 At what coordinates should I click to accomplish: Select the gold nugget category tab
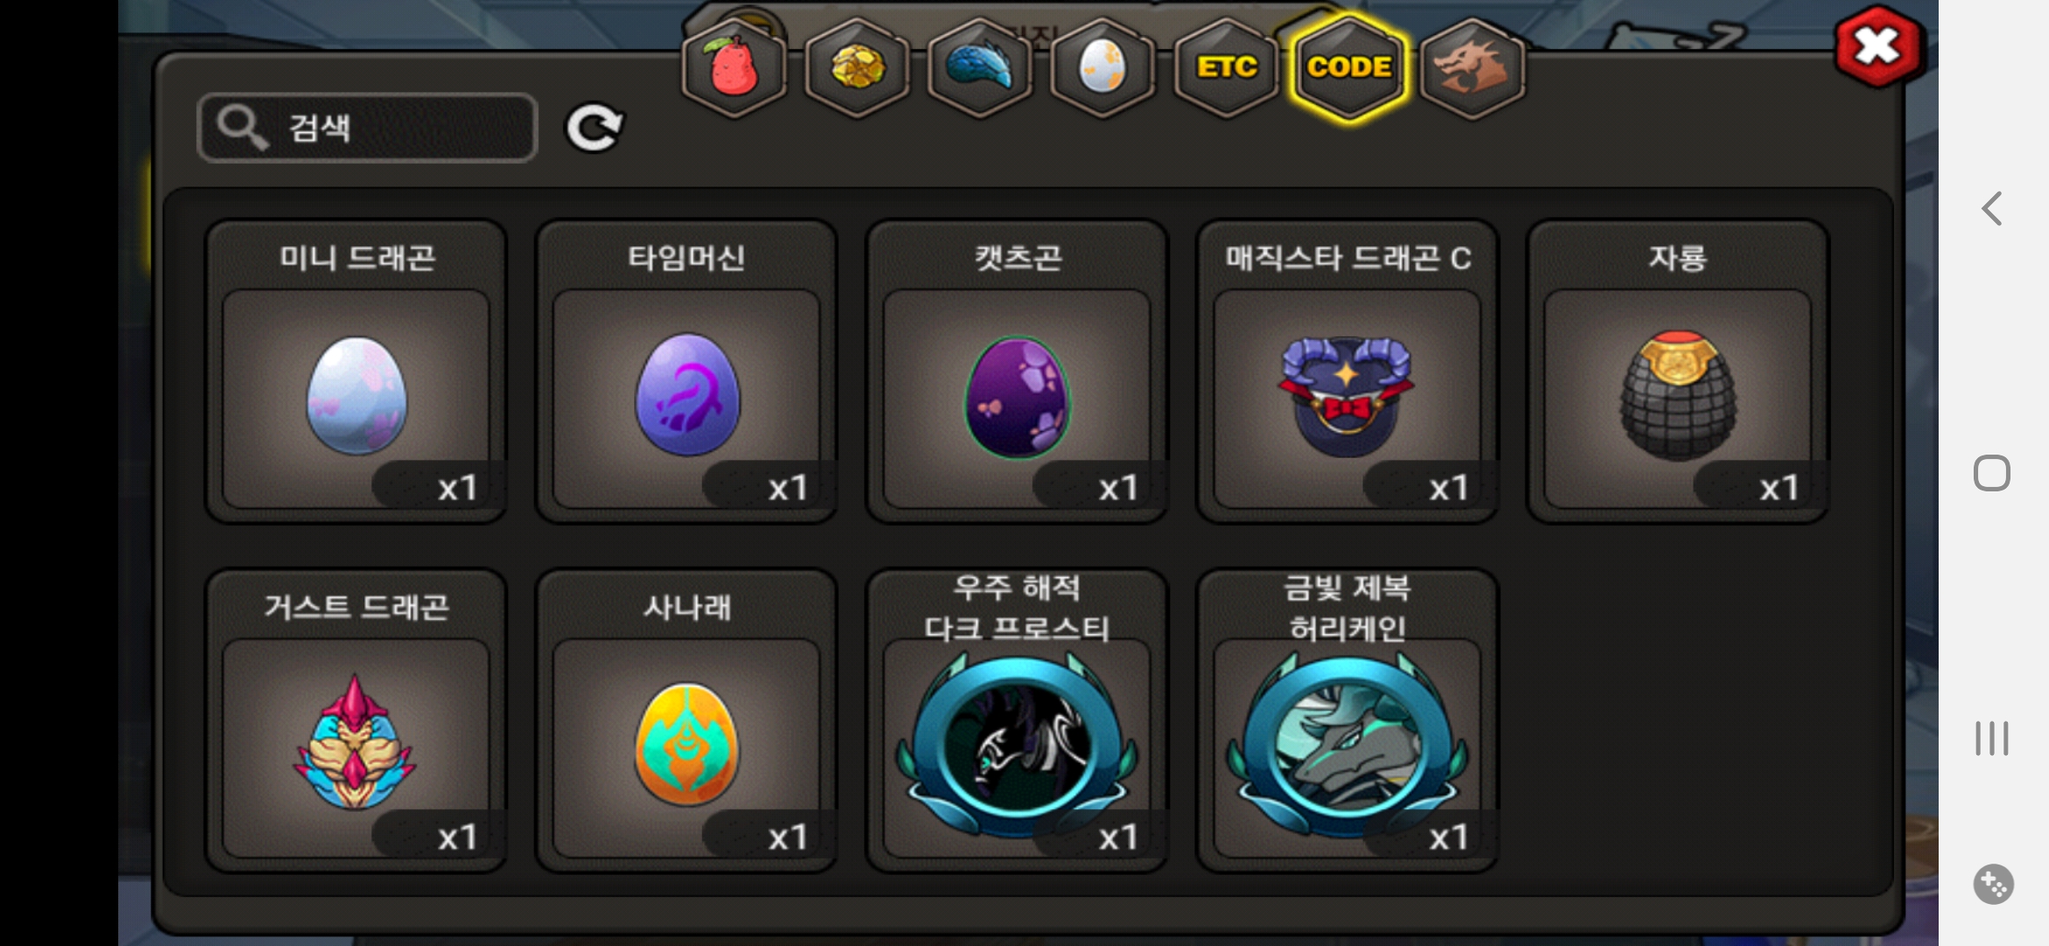click(857, 67)
